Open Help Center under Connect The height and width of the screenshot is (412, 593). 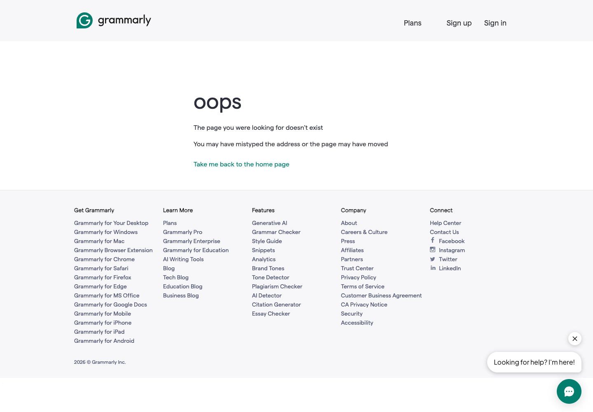446,223
